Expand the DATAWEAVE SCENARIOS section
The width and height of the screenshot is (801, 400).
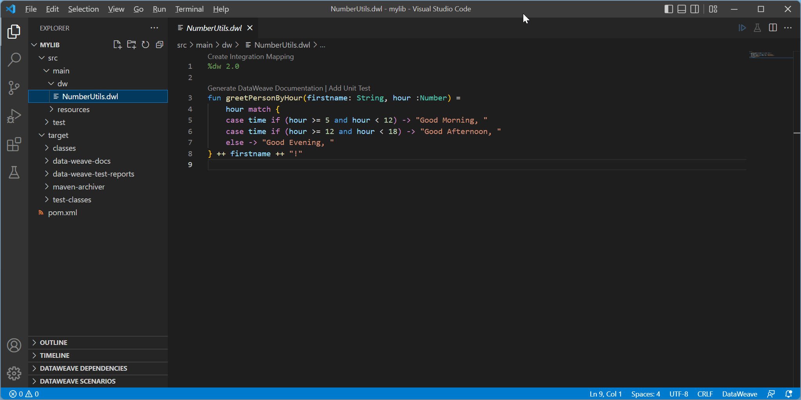click(98, 381)
